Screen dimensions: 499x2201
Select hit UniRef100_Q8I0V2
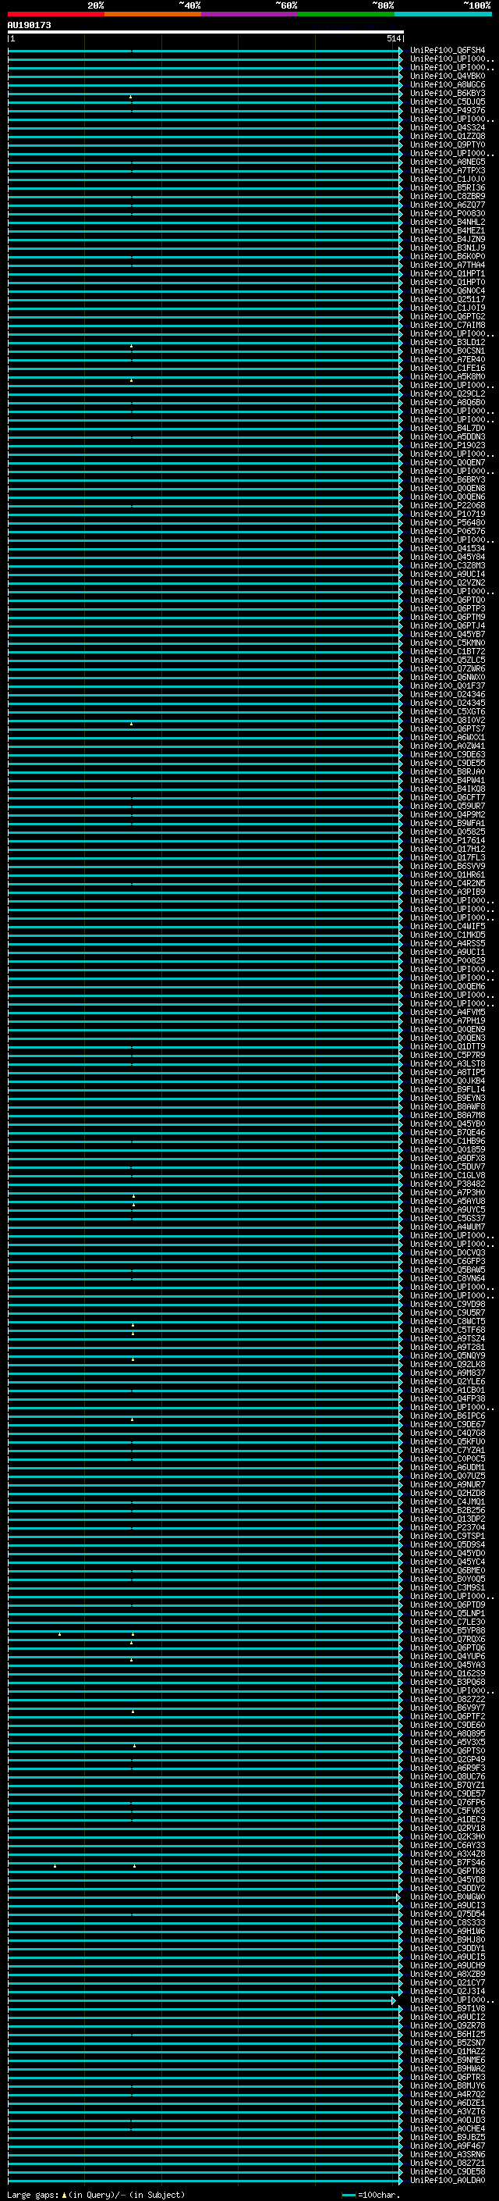[x=448, y=719]
